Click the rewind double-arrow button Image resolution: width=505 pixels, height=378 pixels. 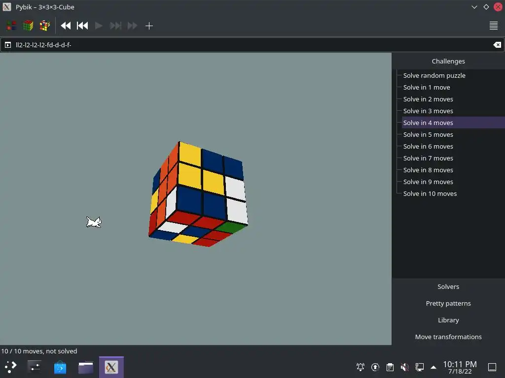(66, 26)
